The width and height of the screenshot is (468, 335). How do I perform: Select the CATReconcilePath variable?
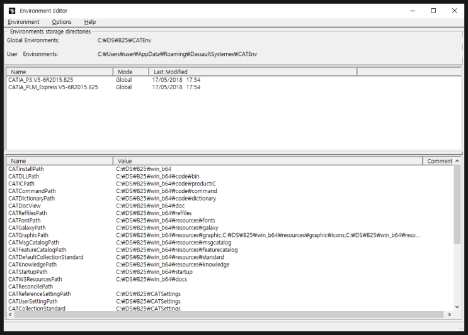point(30,287)
